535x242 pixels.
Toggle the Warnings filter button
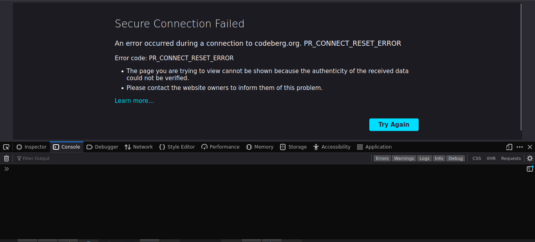coord(404,158)
